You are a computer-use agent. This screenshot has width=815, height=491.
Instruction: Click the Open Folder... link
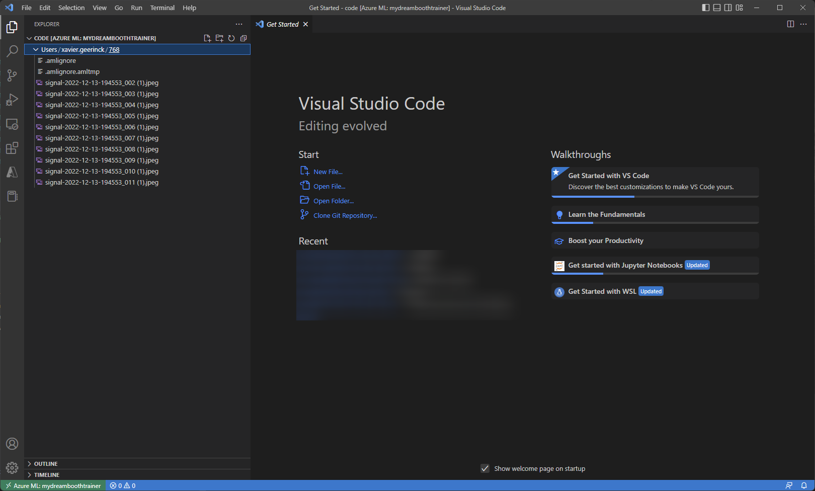point(334,201)
